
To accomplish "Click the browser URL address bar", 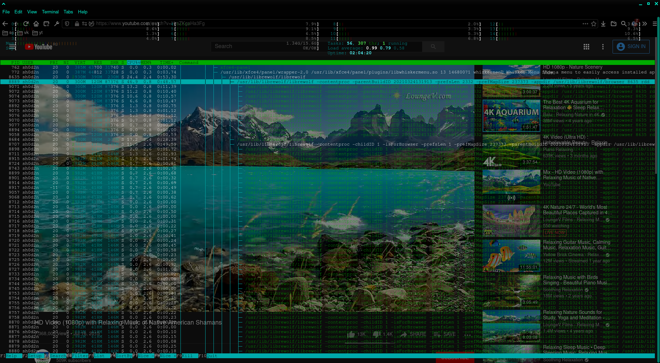I will pyautogui.click(x=330, y=24).
